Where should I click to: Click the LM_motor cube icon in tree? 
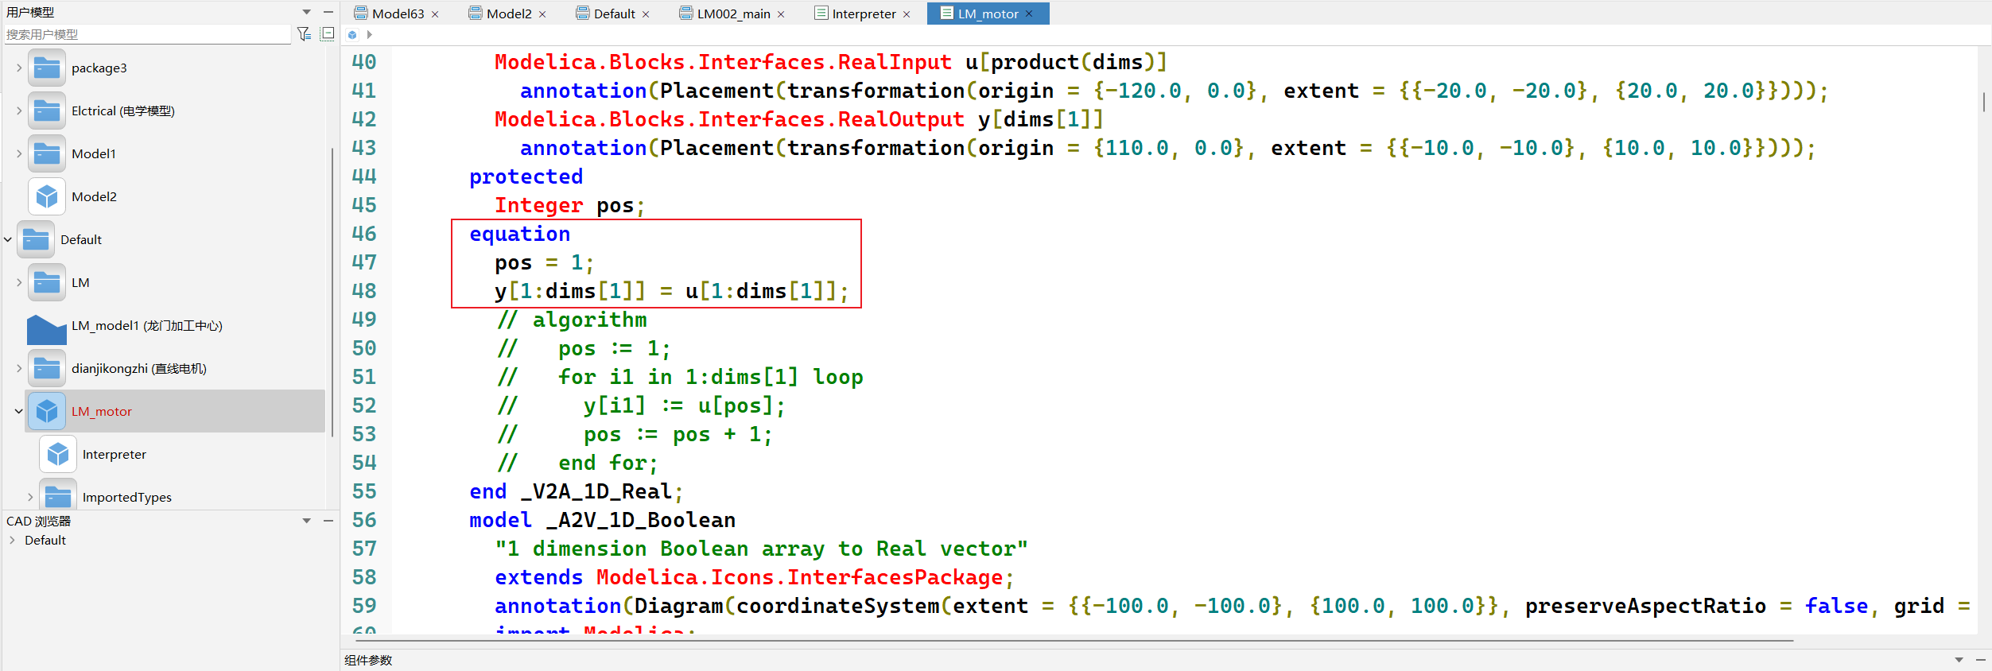(47, 411)
